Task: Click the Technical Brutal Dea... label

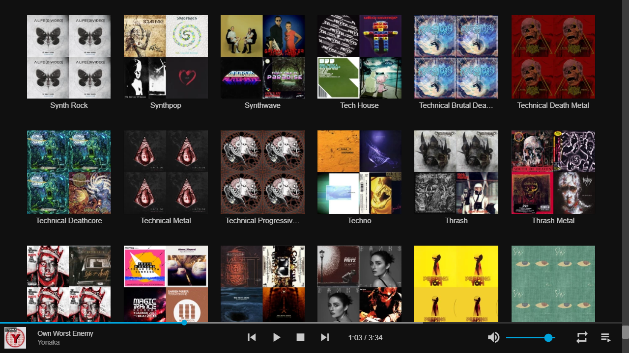Action: tap(456, 105)
